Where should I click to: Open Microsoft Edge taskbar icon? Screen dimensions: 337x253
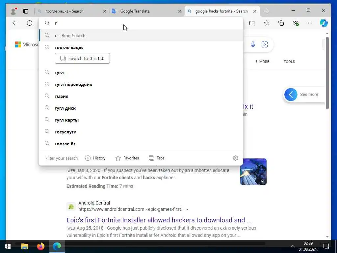coord(57,246)
